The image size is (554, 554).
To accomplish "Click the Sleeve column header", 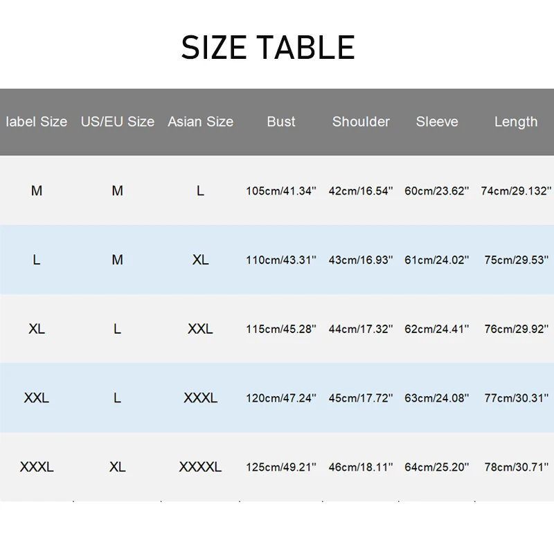I will (x=437, y=122).
